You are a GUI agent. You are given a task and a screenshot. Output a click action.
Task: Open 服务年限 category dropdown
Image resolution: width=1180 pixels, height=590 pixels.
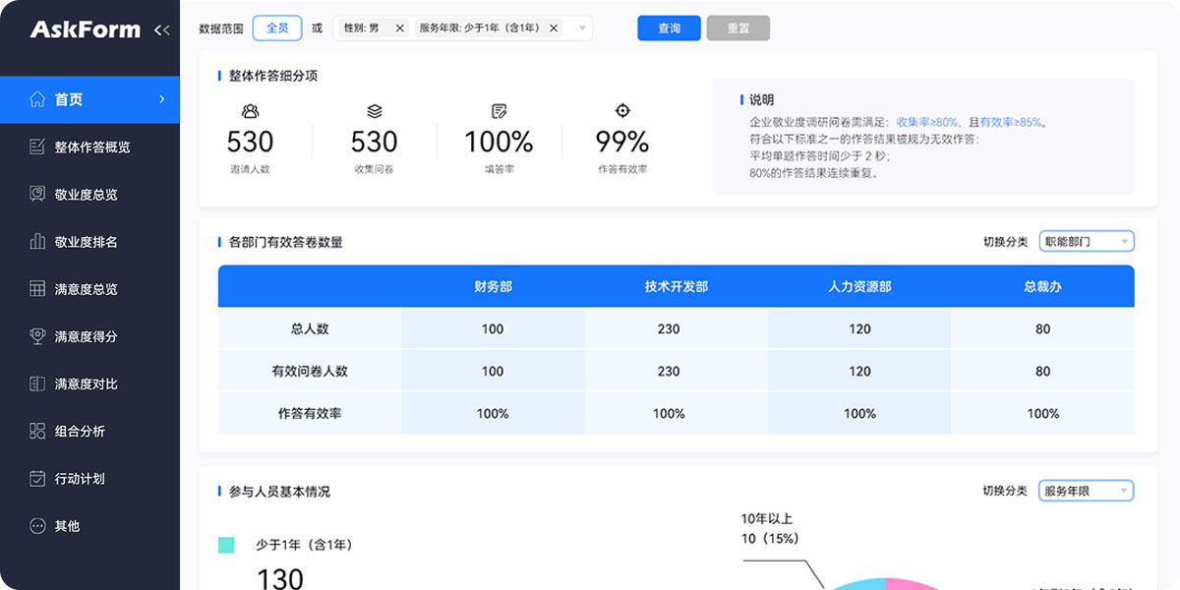[1086, 491]
